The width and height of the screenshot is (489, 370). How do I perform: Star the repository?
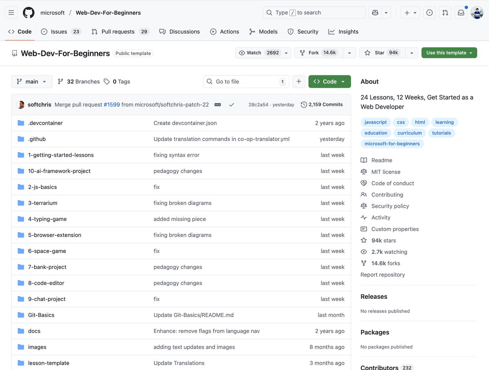[381, 53]
